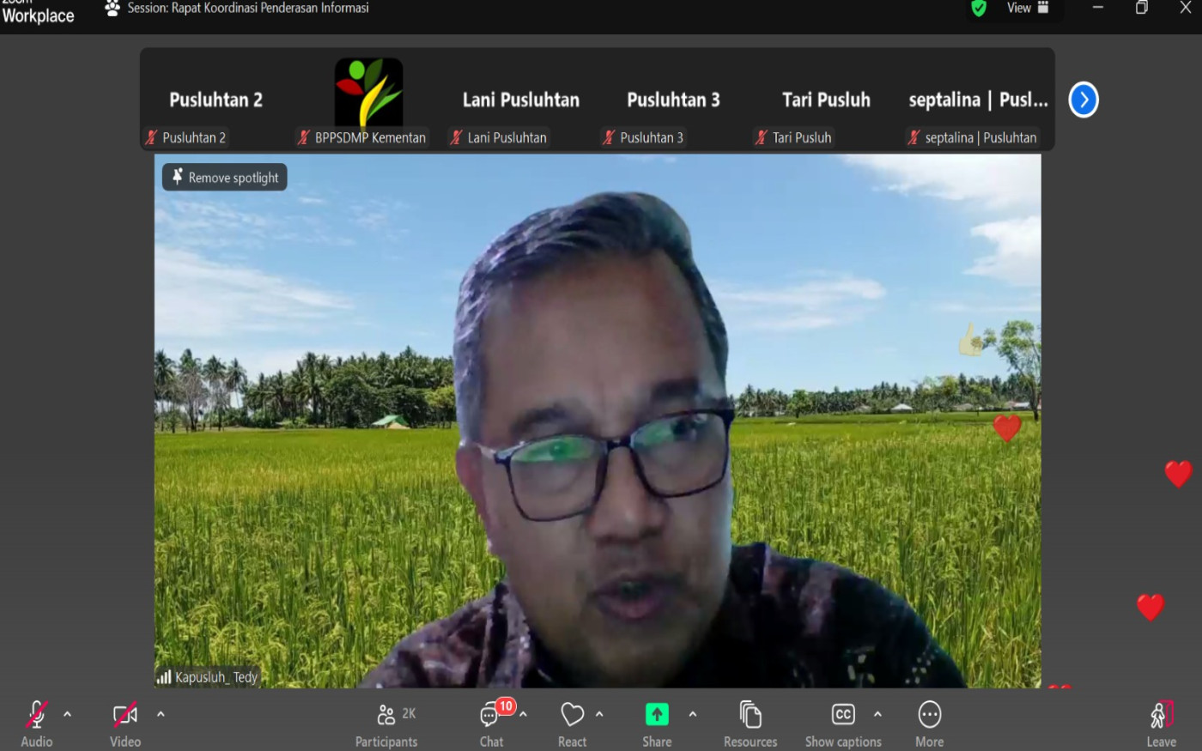Open the More options menu
Screen dimensions: 1202x751
pyautogui.click(x=929, y=715)
